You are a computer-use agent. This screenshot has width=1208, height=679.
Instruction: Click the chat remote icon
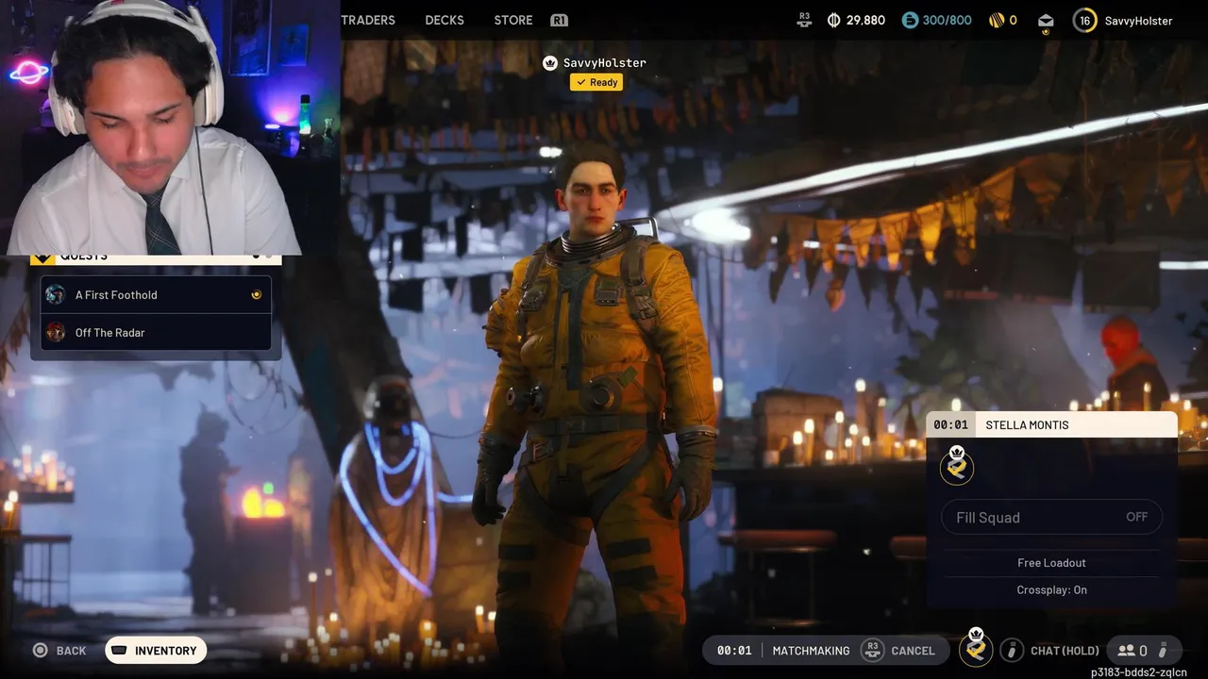1011,650
